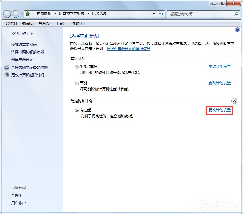Click the search magnifier icon

point(236,14)
